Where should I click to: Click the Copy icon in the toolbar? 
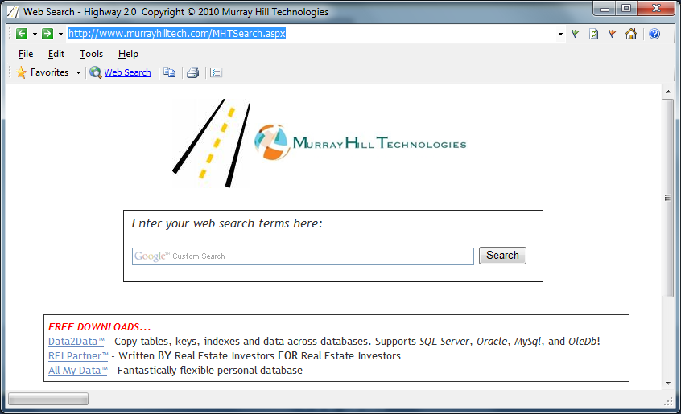pos(169,72)
